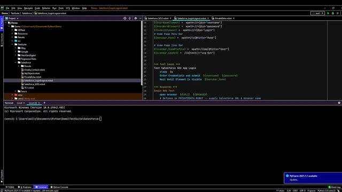Expand the red venv folder arrow

(x=12, y=95)
